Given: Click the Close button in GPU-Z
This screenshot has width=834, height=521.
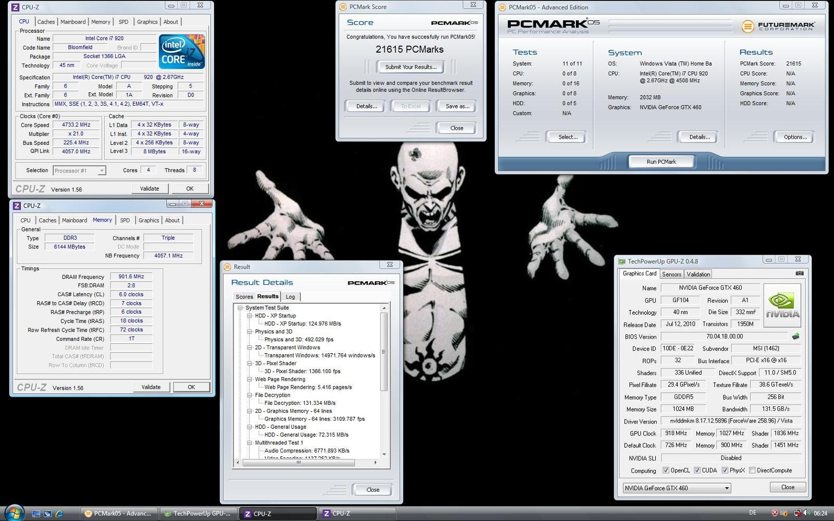Looking at the screenshot, I should [x=788, y=488].
